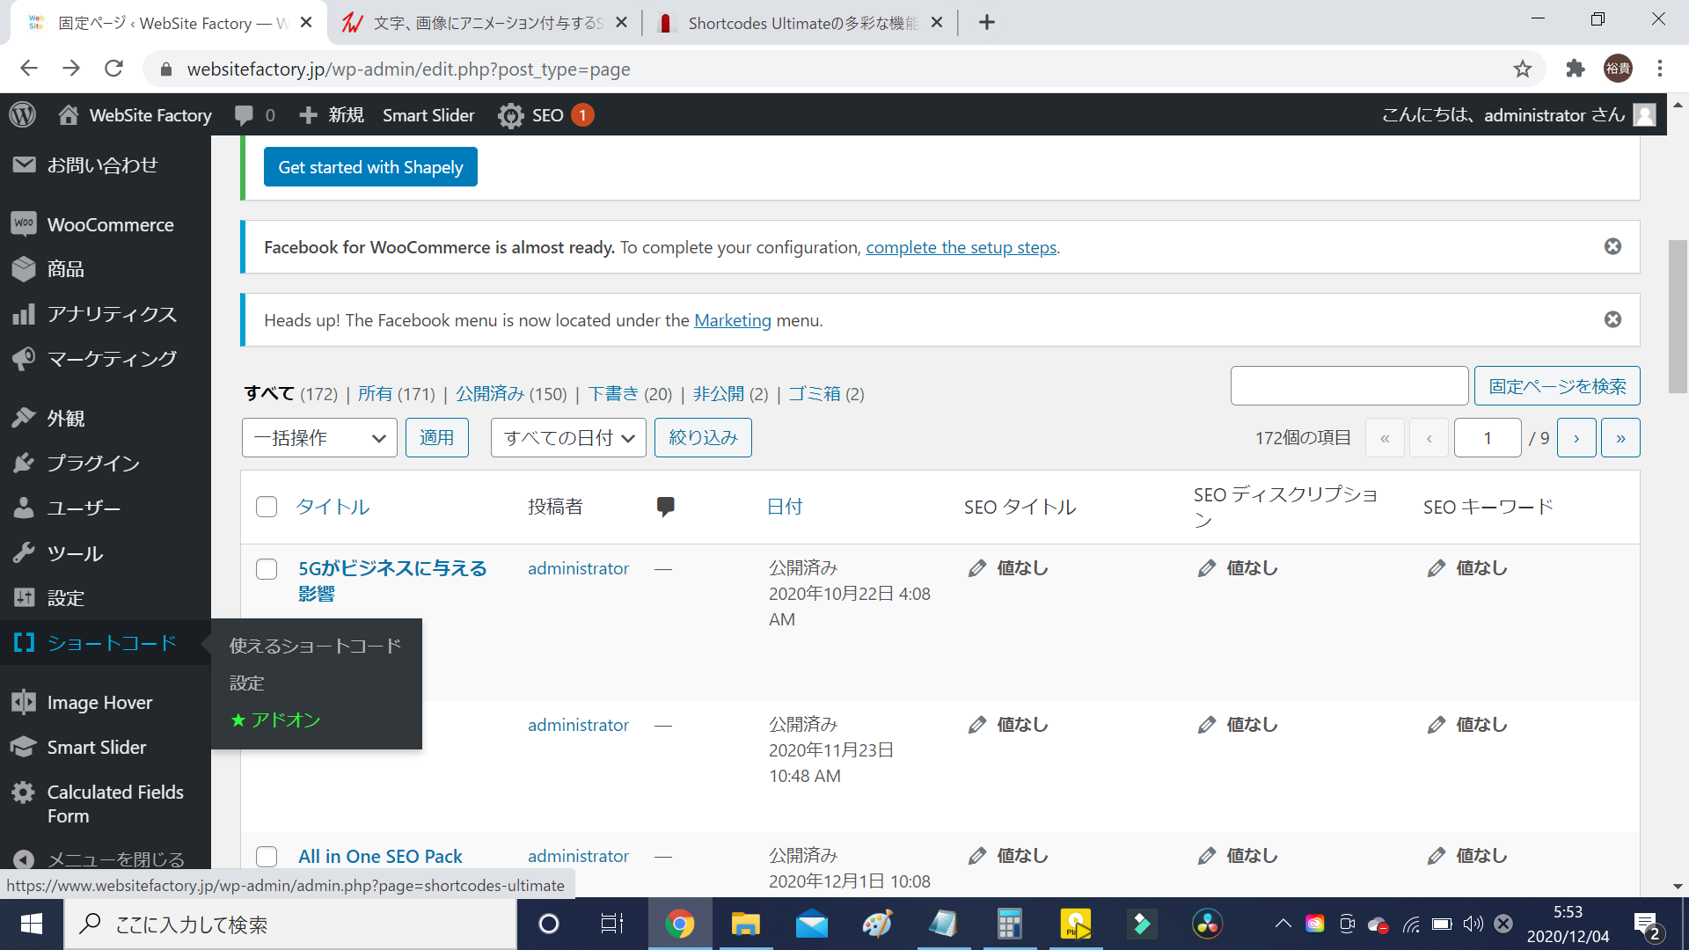The image size is (1689, 950).
Task: Open お問い合わせ in the sidebar
Action: [104, 165]
